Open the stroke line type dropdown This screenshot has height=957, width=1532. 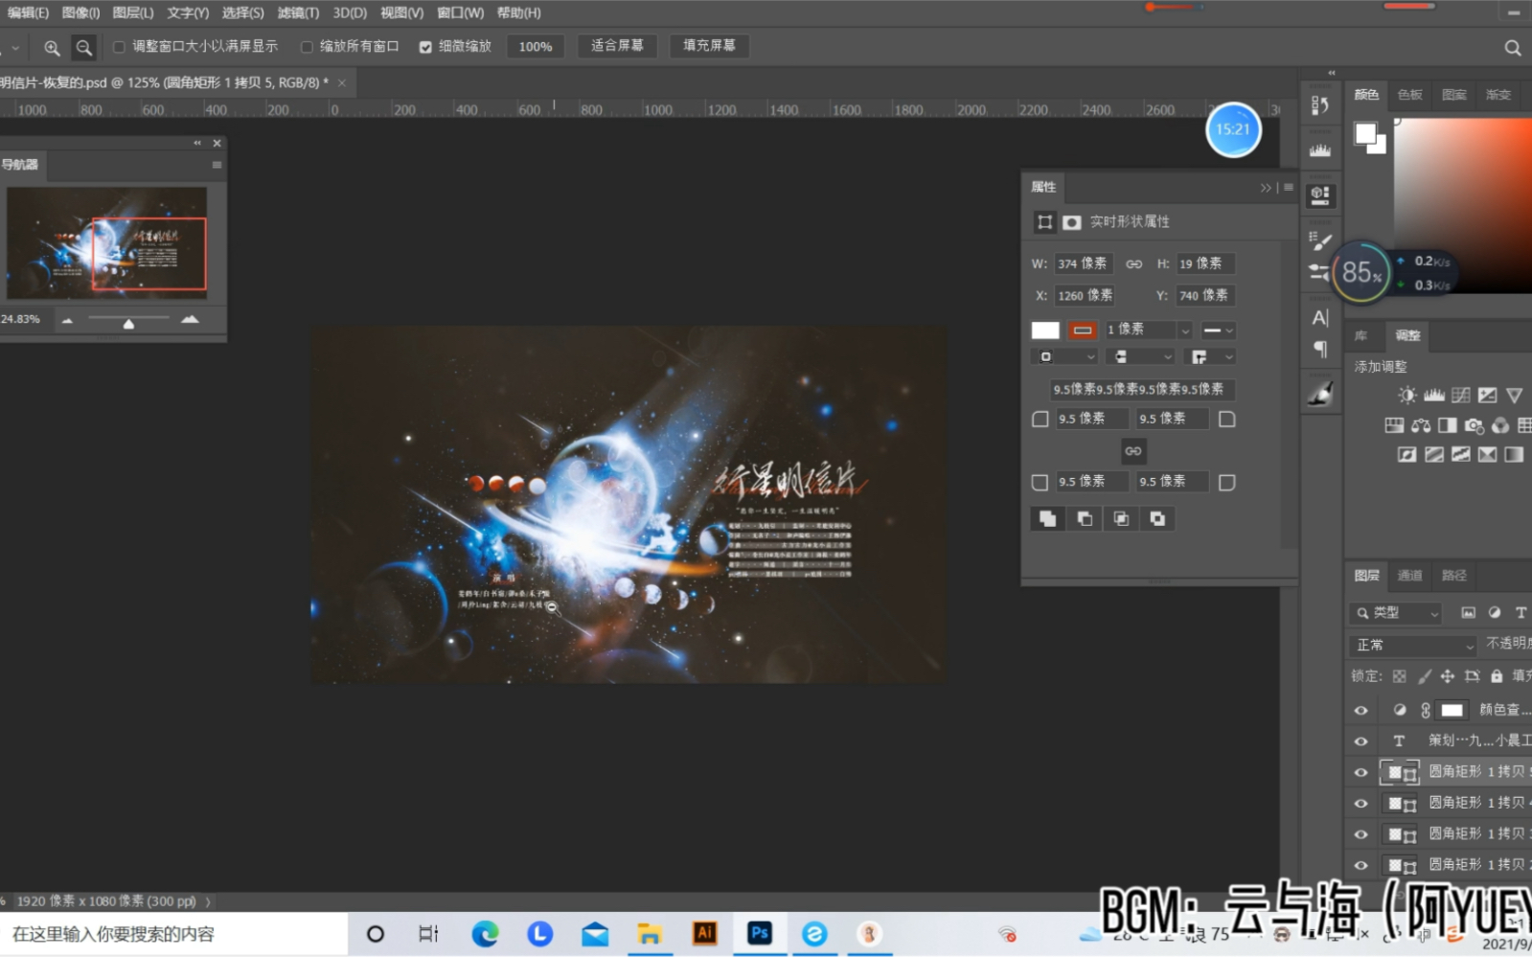(1219, 330)
